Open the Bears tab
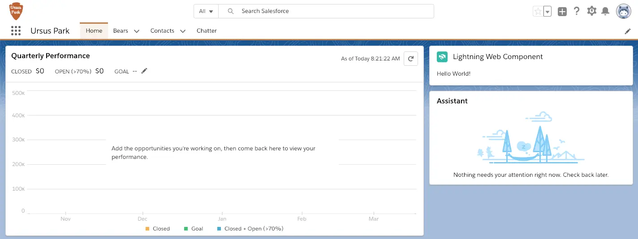This screenshot has width=638, height=239. [121, 31]
